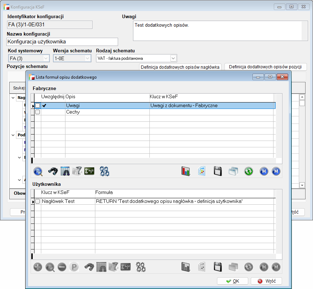The image size is (313, 289).
Task: Click the Opis column header
Action: point(107,97)
